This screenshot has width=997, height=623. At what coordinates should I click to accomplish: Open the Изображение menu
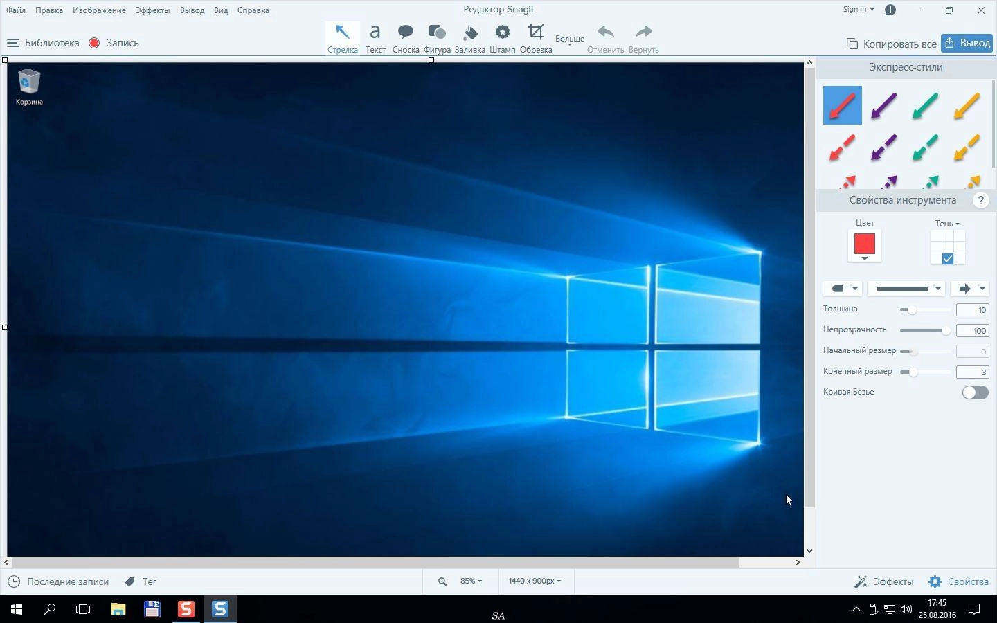pyautogui.click(x=99, y=10)
